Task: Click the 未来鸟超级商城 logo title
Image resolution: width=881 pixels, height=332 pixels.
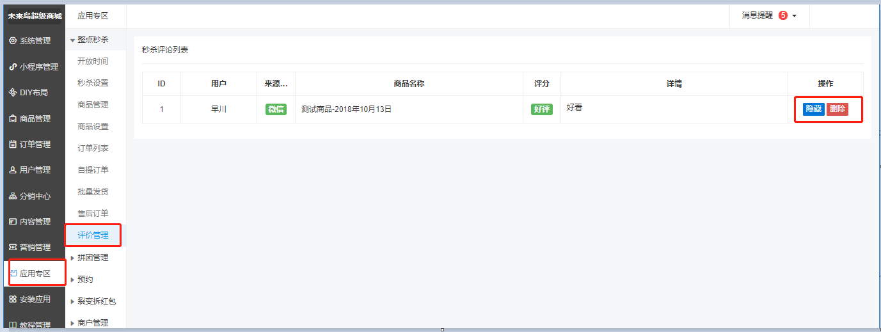Action: (35, 16)
